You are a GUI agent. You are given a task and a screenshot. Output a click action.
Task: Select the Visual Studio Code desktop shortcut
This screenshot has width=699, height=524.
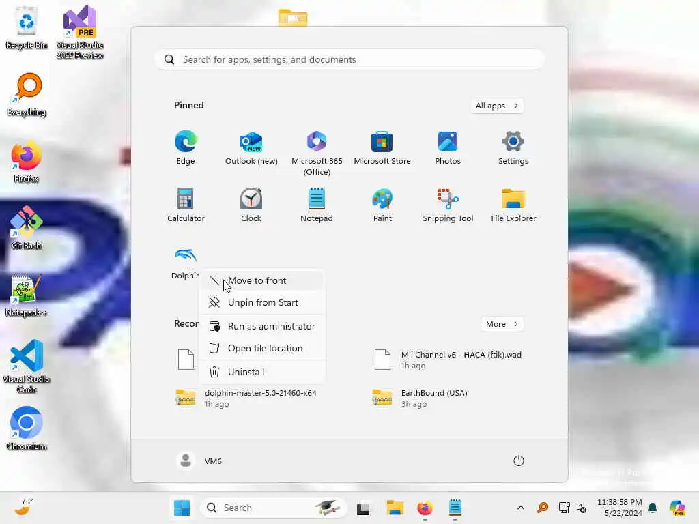point(27,366)
